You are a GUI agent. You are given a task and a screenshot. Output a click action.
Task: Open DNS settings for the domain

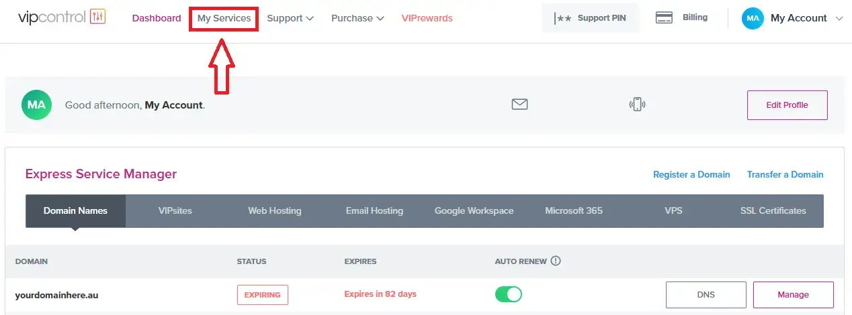point(706,294)
